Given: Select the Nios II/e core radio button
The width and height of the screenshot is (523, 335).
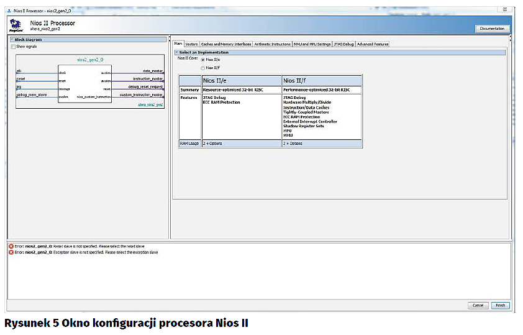Looking at the screenshot, I should click(x=202, y=60).
